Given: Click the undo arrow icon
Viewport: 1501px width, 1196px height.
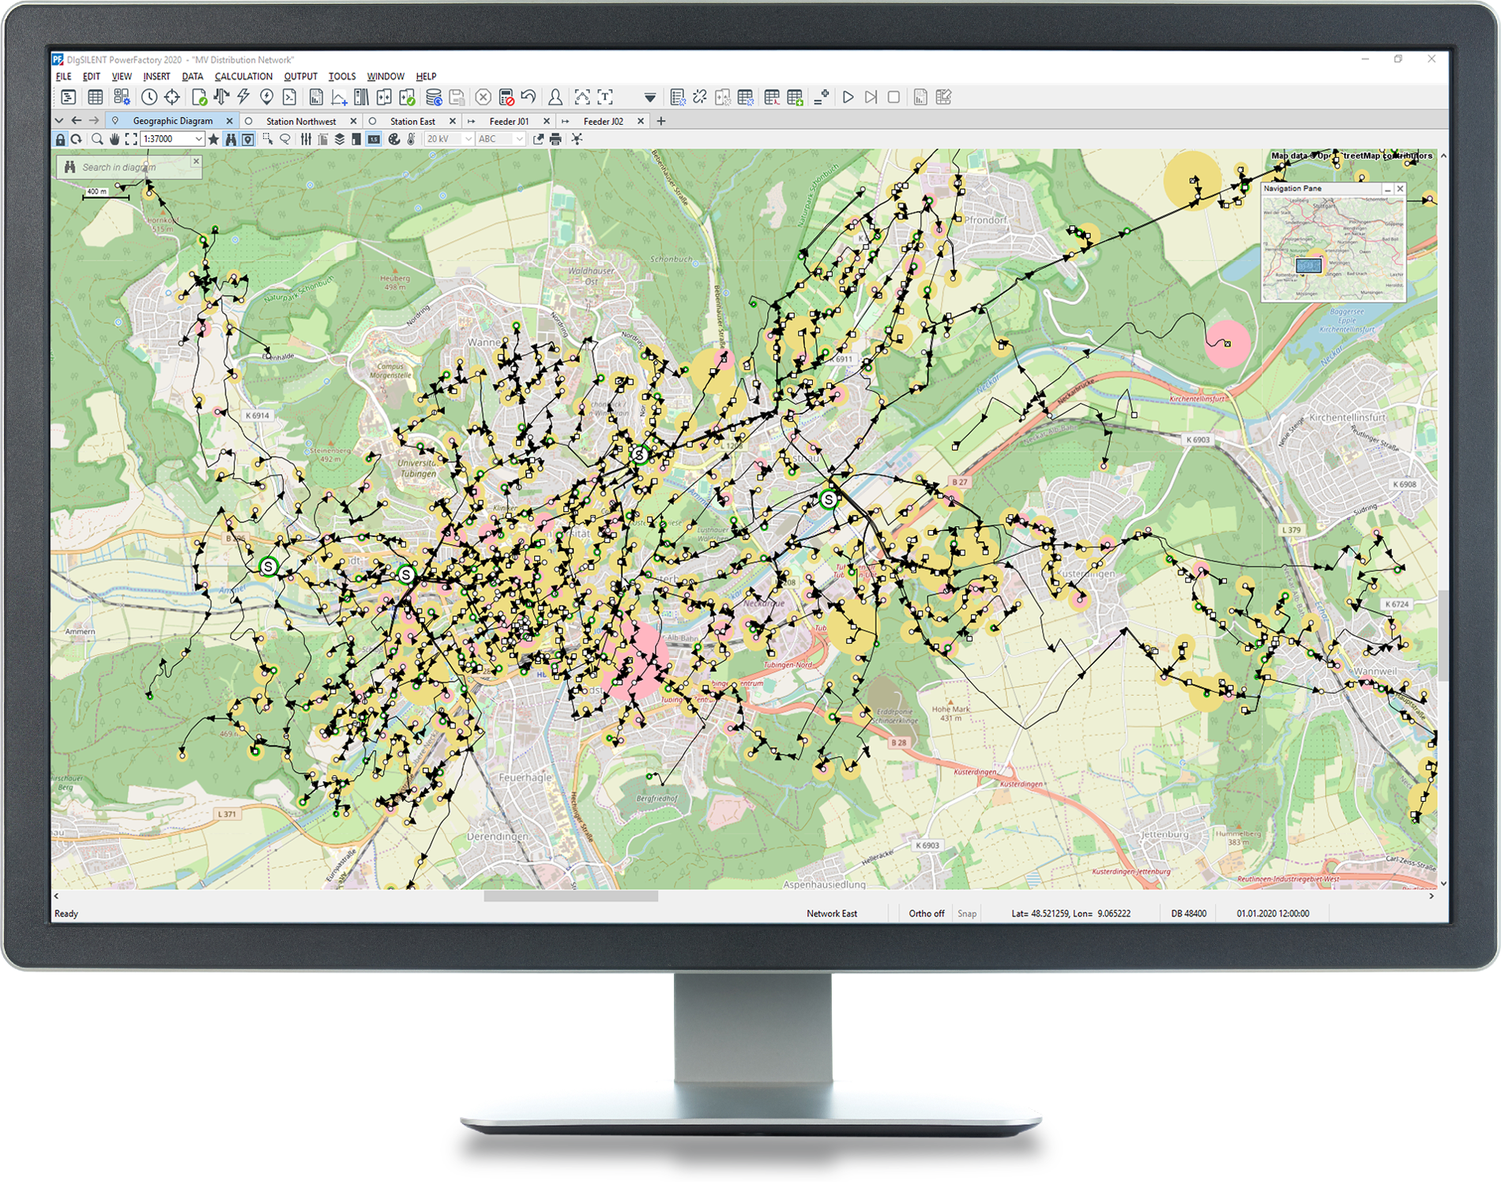Looking at the screenshot, I should click(x=529, y=97).
